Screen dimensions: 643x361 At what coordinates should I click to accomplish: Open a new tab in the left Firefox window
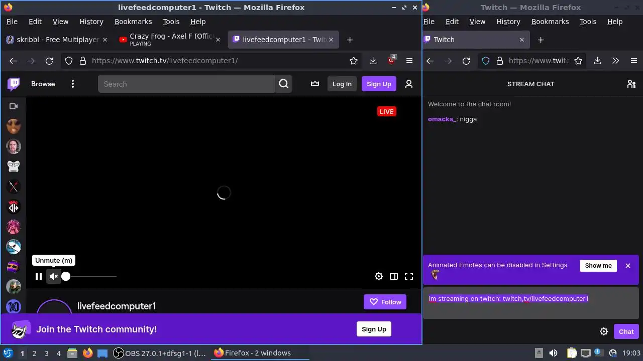(x=350, y=40)
